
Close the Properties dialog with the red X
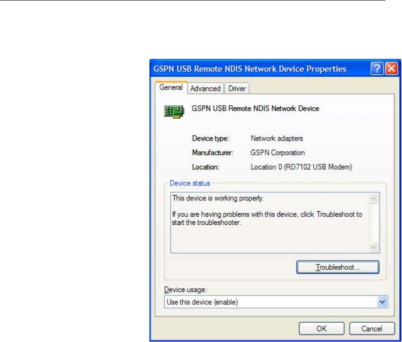(x=392, y=69)
